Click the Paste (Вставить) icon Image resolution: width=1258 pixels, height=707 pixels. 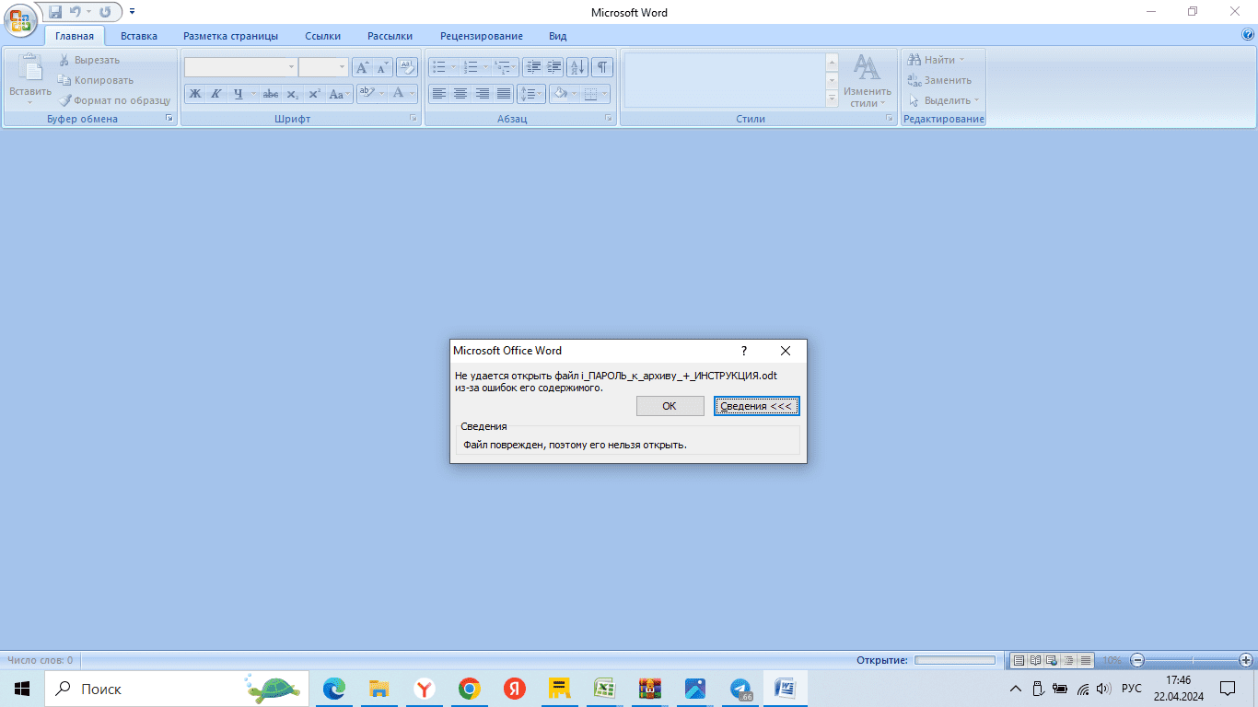click(x=29, y=74)
